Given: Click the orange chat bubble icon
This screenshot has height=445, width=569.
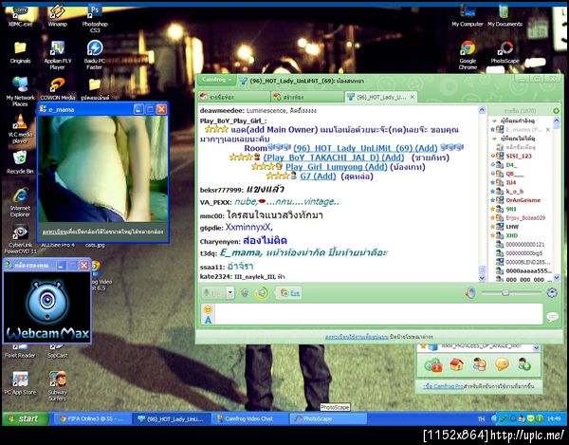Looking at the screenshot, I should (x=502, y=364).
